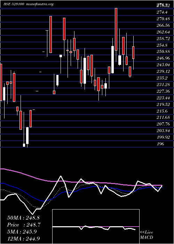Click the tallest red candlestick at chart top
This screenshot has height=244, width=174.
pyautogui.click(x=116, y=29)
